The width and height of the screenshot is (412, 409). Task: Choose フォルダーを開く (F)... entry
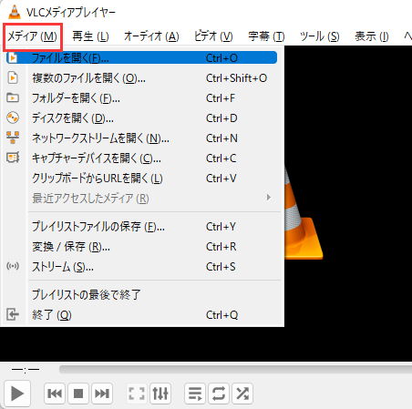coord(141,98)
